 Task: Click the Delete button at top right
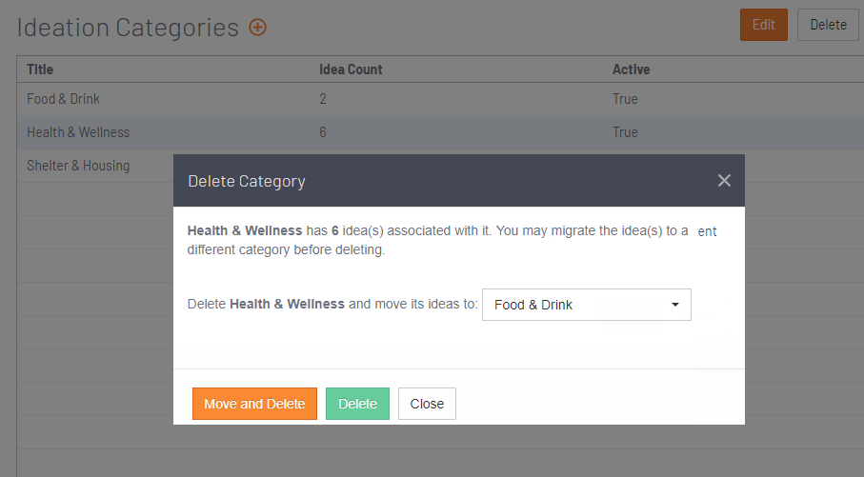pyautogui.click(x=828, y=25)
